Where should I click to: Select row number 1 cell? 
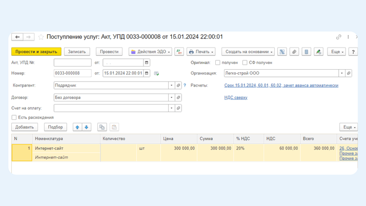(22, 153)
